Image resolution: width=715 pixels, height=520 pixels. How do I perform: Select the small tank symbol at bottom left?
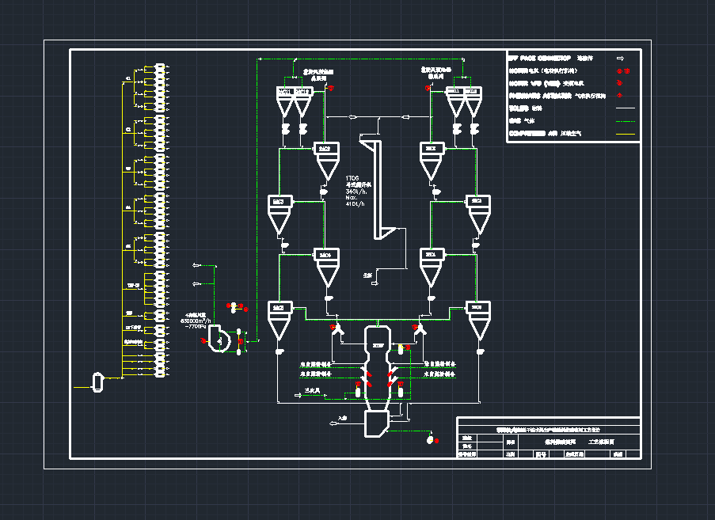click(98, 381)
